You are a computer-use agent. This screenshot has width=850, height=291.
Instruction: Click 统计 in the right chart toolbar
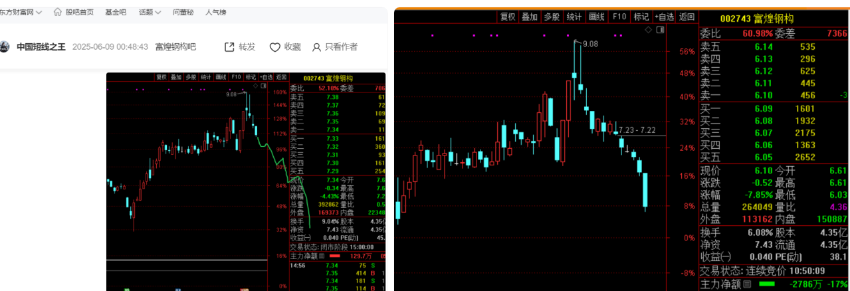574,17
